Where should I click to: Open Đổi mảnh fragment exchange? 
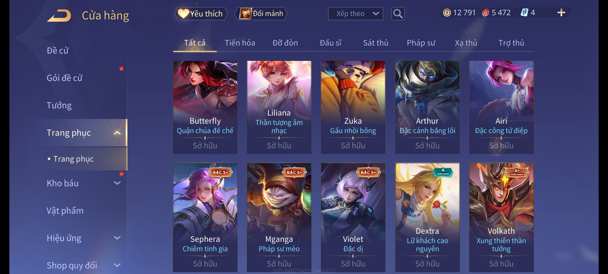tap(261, 14)
